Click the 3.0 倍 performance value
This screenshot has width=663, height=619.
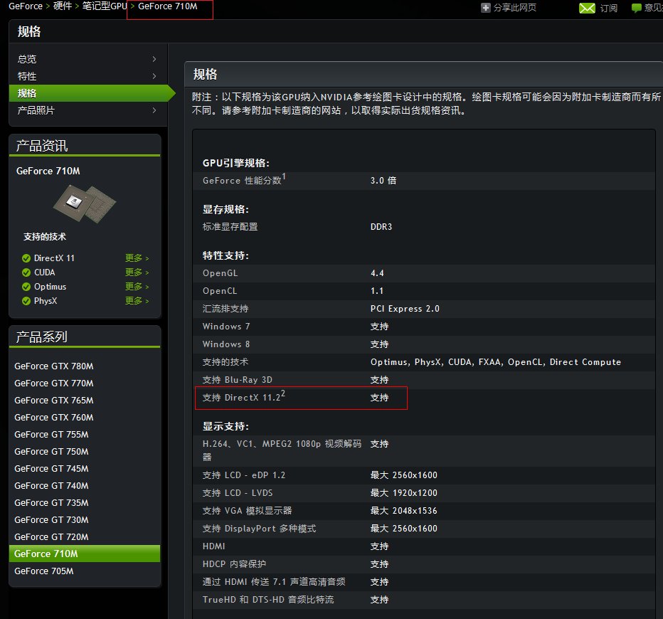click(x=383, y=180)
